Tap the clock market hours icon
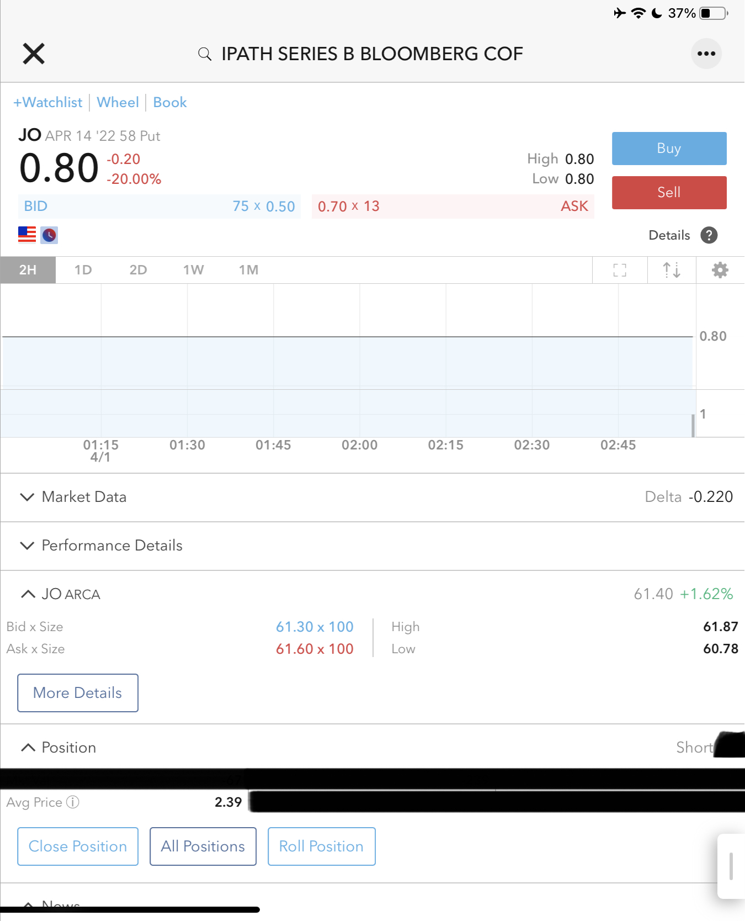Image resolution: width=745 pixels, height=921 pixels. point(49,235)
